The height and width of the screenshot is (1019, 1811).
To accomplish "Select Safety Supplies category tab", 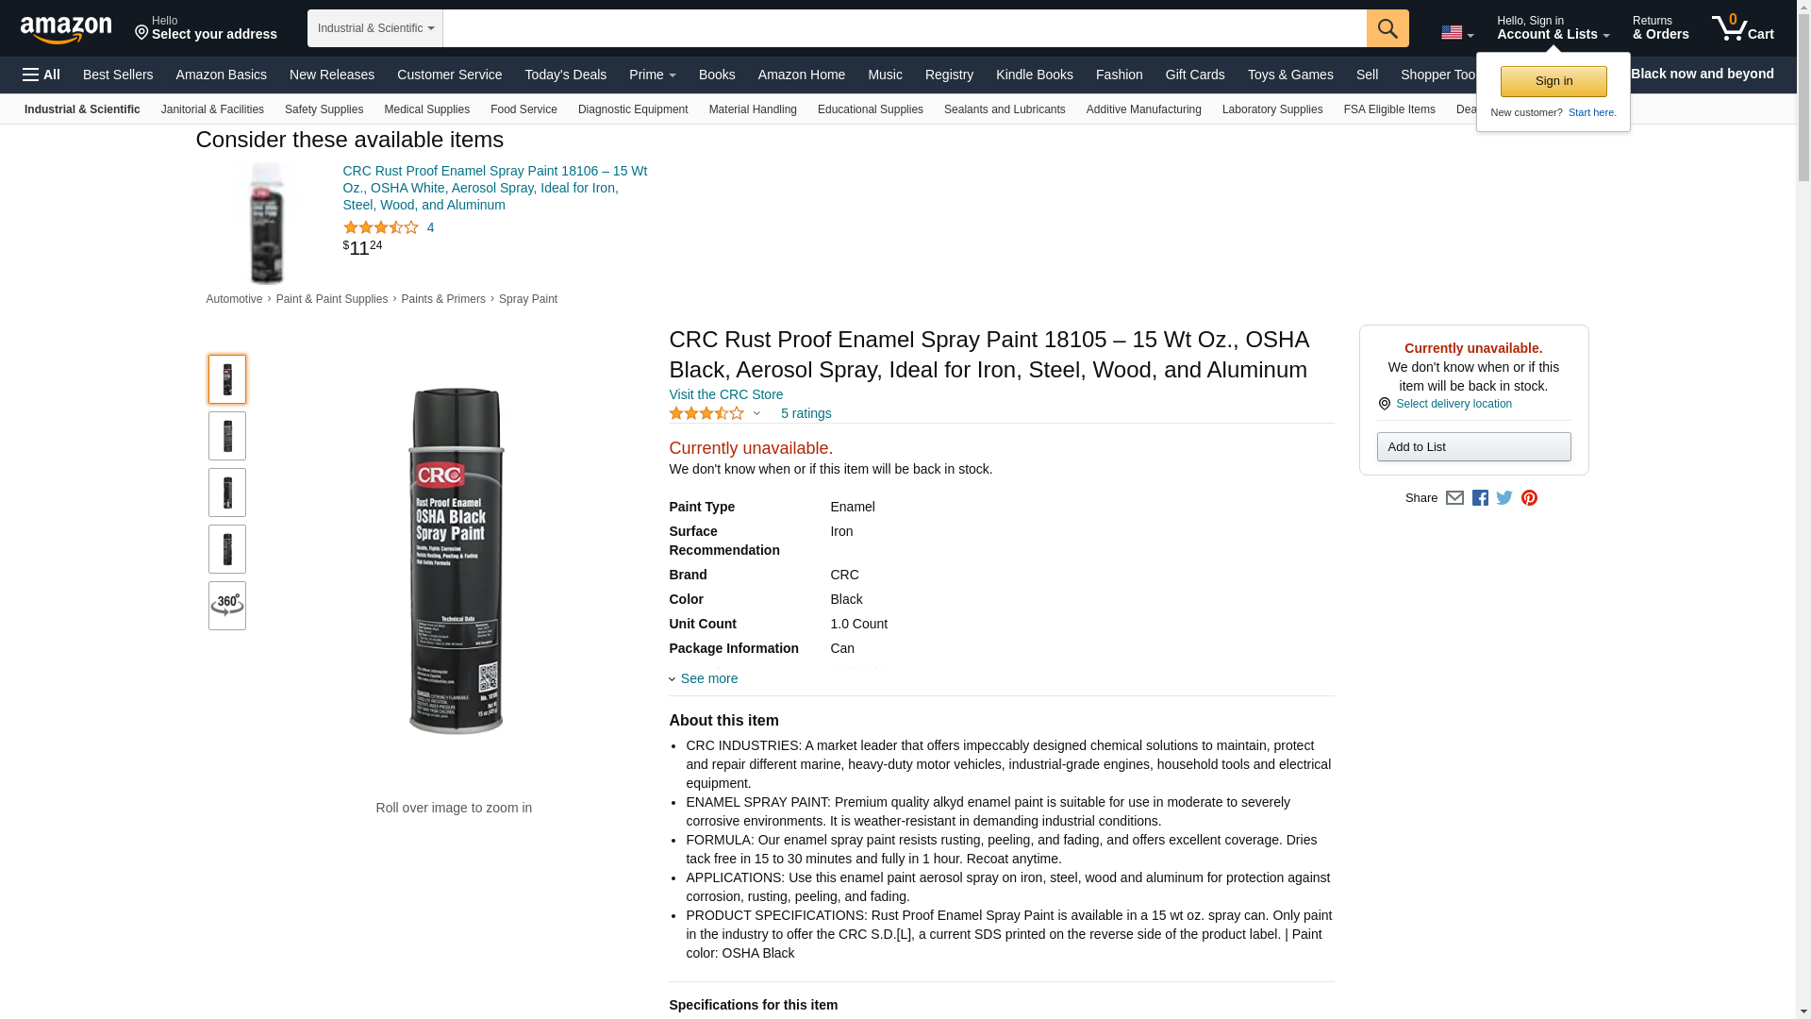I will pos(324,109).
